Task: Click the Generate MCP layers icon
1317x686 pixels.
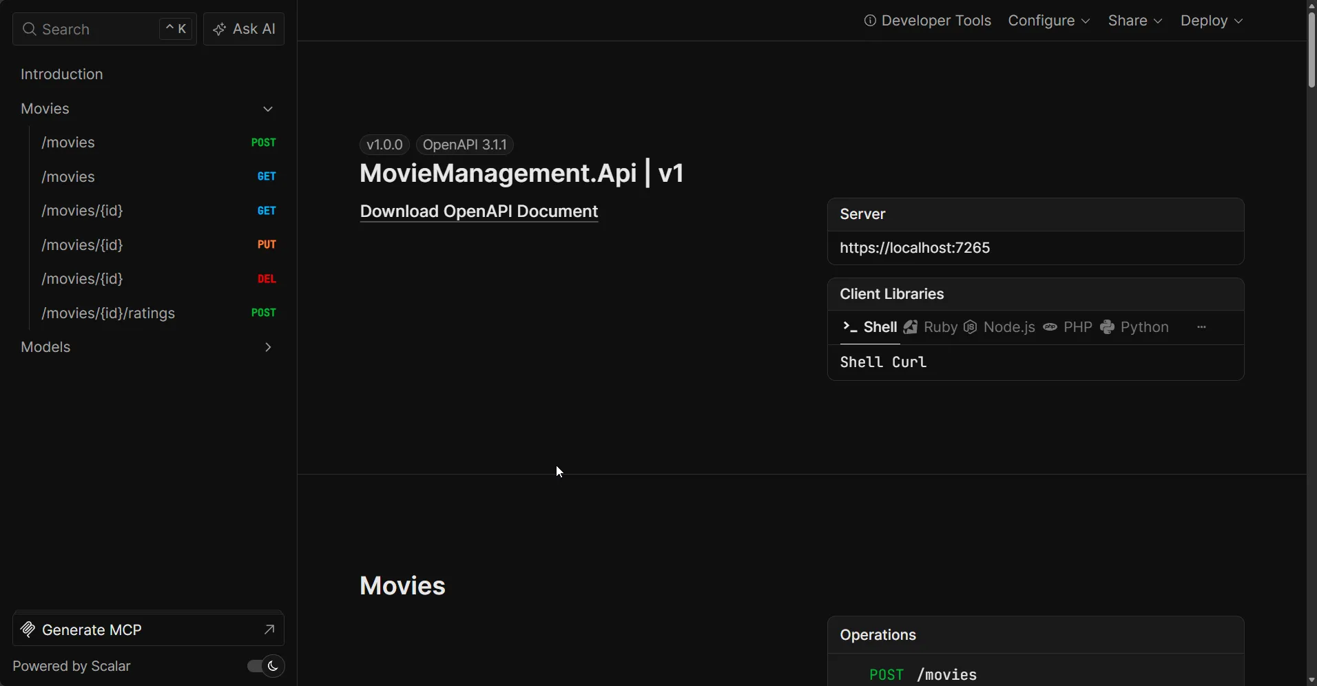Action: point(28,630)
